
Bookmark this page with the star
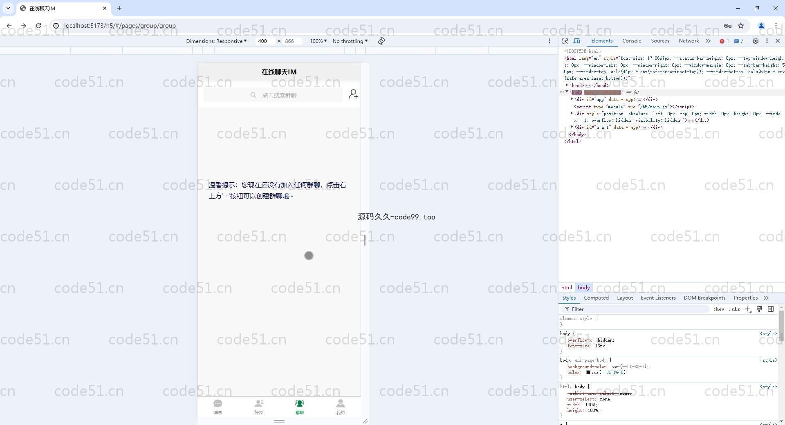coord(741,25)
